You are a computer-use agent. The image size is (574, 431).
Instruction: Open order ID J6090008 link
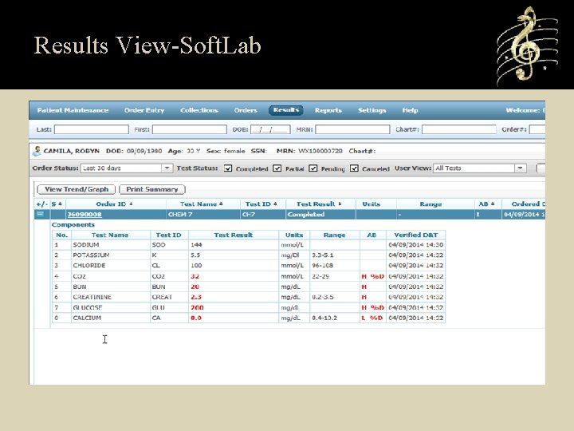(x=85, y=215)
